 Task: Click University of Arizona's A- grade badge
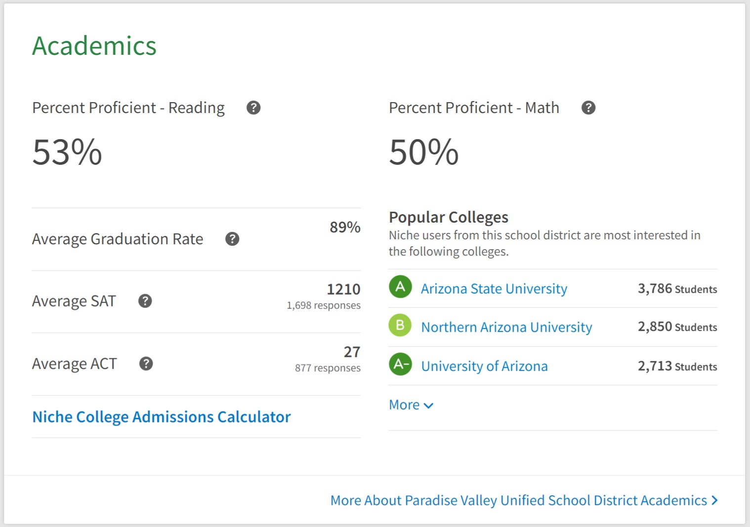click(400, 365)
